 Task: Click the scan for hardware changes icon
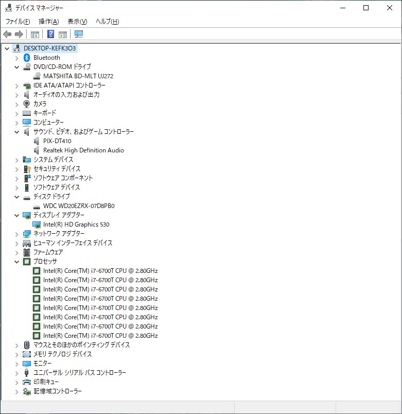point(79,34)
